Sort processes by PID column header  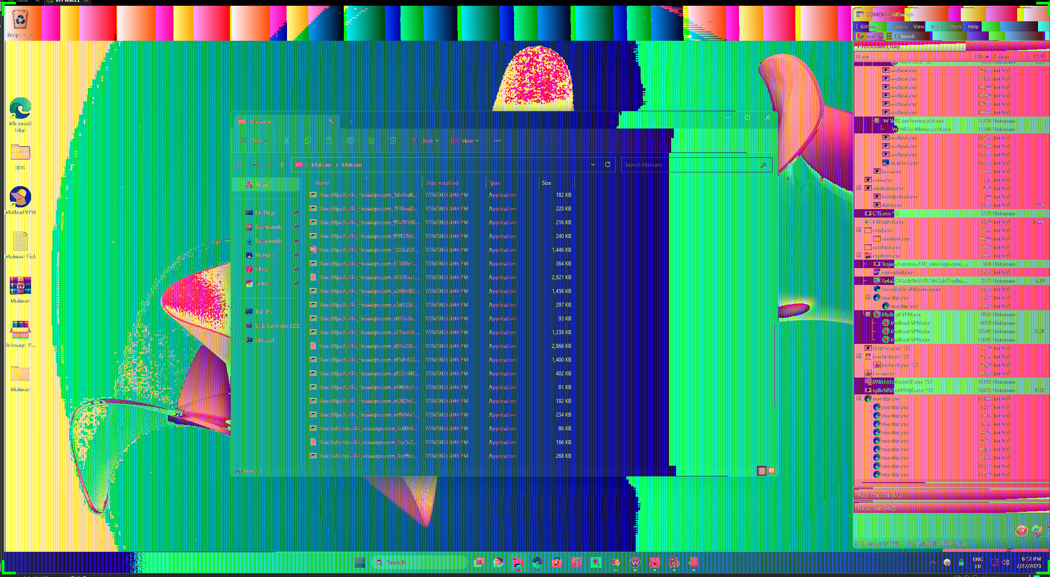[x=979, y=57]
